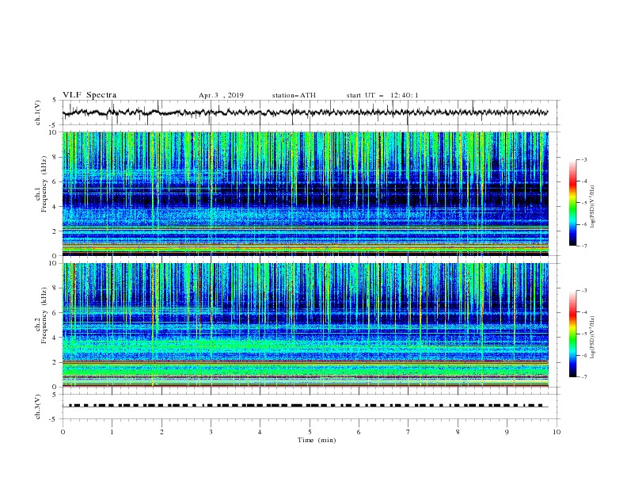Click time axis tick label "8"
627x485 pixels.
click(458, 432)
